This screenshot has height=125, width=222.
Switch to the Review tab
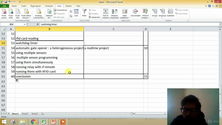point(69,6)
